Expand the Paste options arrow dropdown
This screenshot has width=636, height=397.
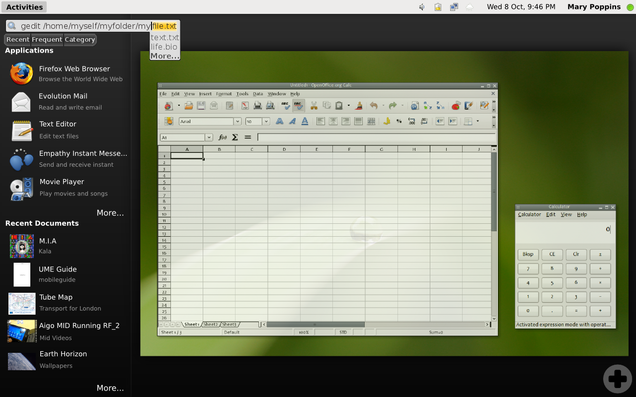coord(348,106)
